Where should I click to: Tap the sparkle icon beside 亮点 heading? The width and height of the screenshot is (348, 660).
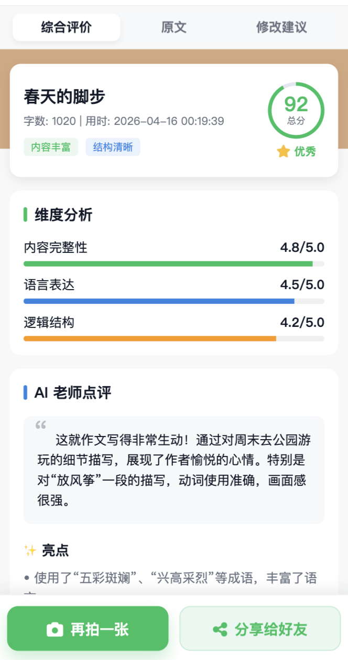point(30,551)
